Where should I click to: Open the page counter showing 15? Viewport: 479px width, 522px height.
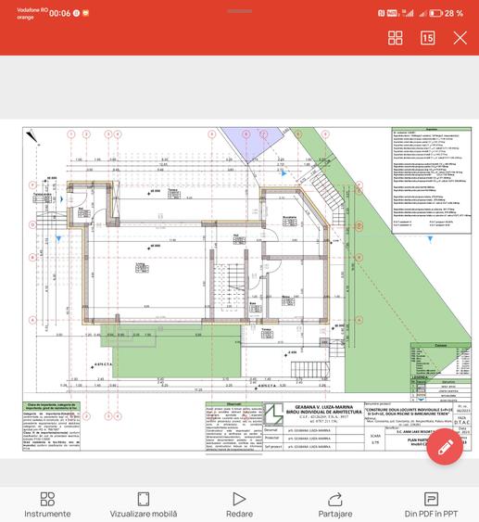coord(427,38)
